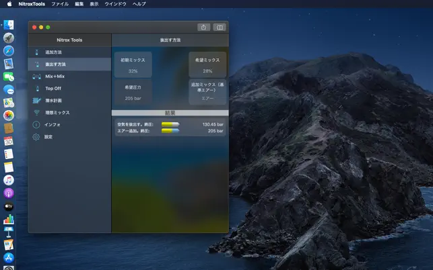Viewport: 433px width, 270px height.
Task: Open the NitroxTools application menu
Action: (x=32, y=4)
